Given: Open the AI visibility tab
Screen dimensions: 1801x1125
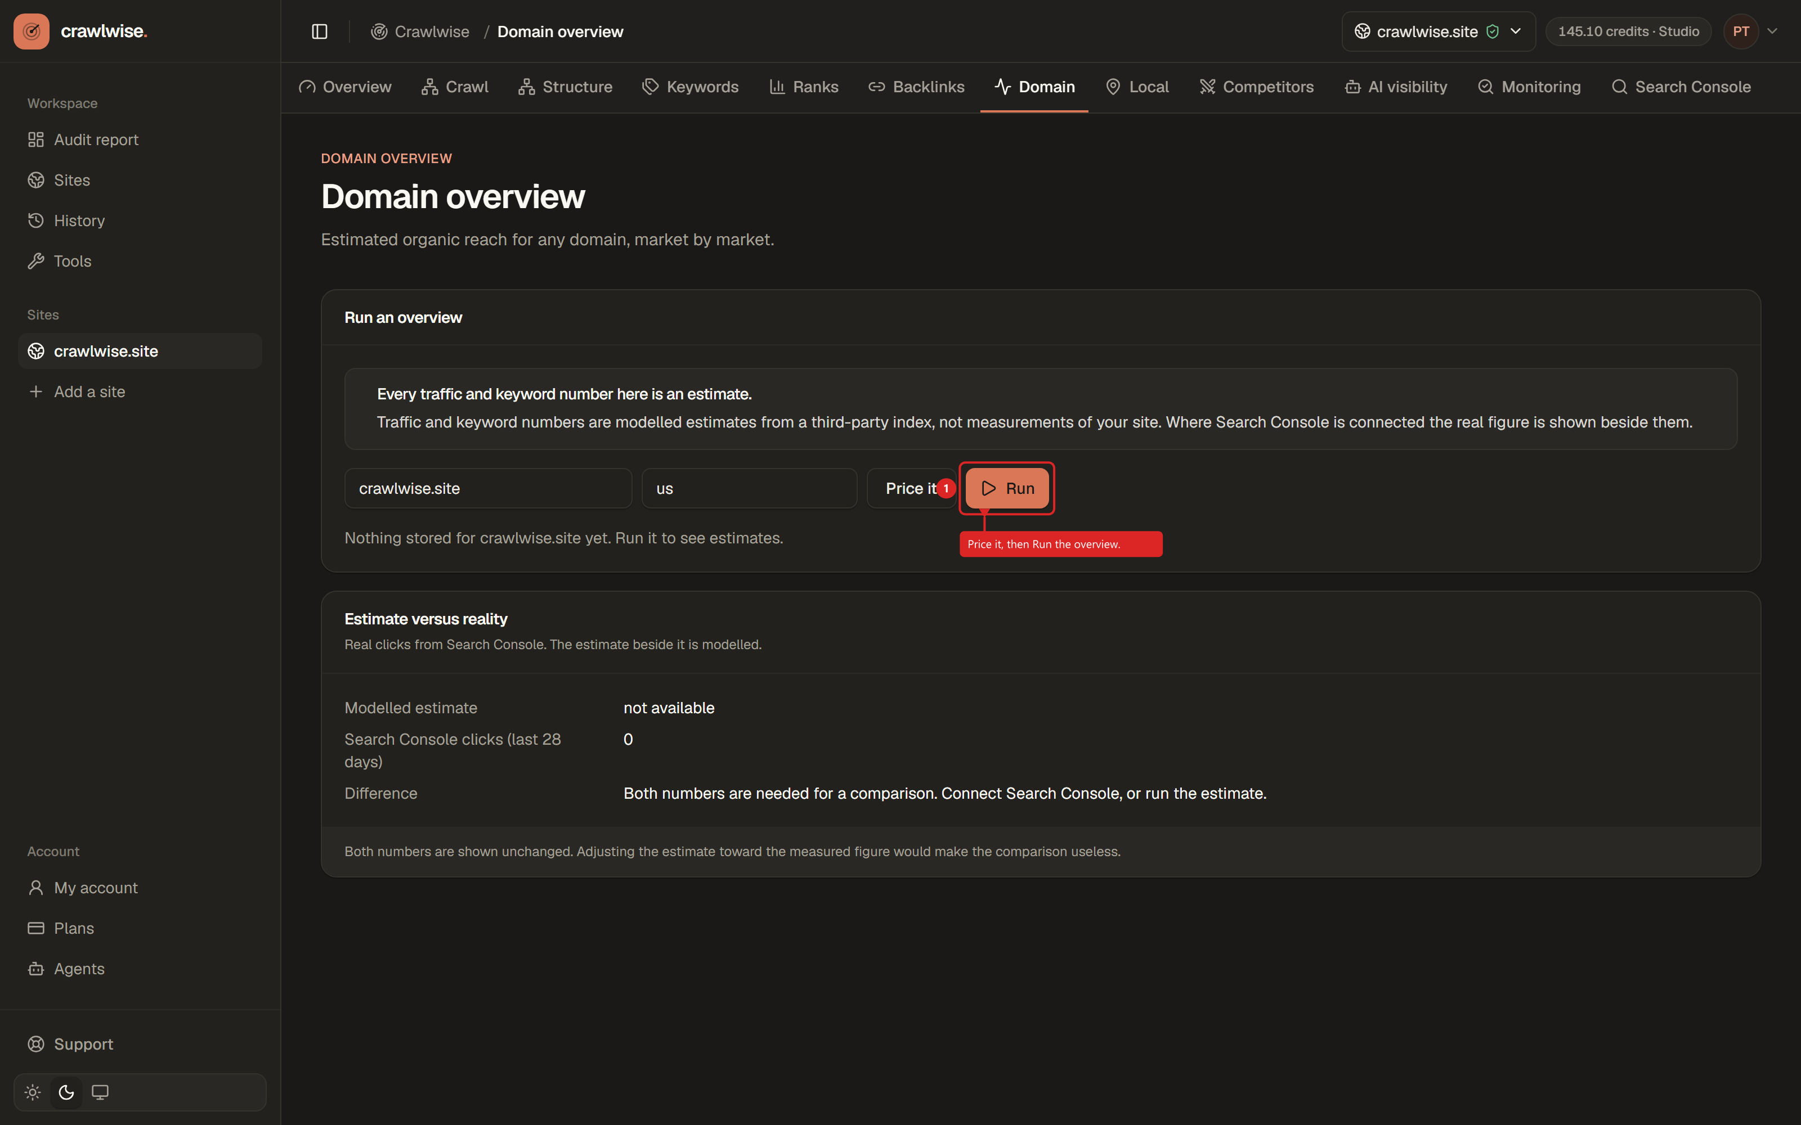Looking at the screenshot, I should point(1395,87).
